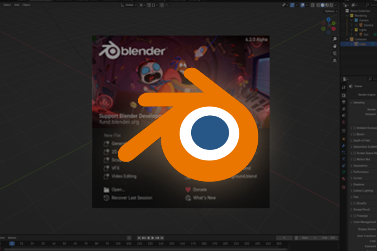Open the Particles properties tab

[344, 152]
